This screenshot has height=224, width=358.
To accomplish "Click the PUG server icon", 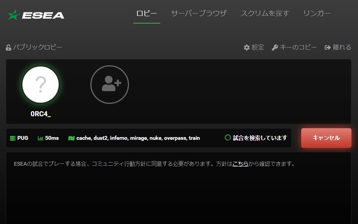I will click(13, 138).
